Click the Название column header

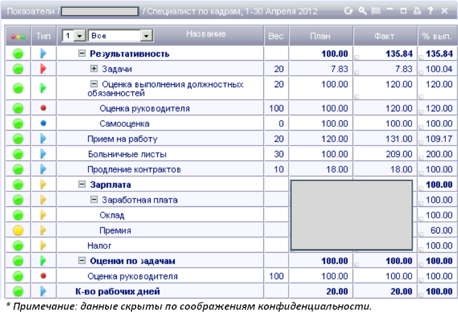click(x=206, y=34)
